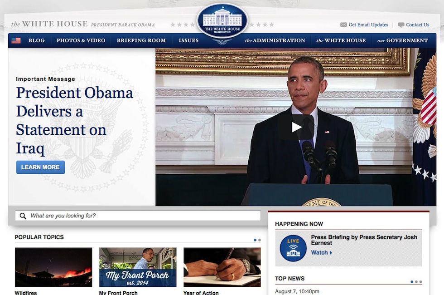Select third Top News pagination dot
Viewport: 444px width, 295px height.
(420, 282)
